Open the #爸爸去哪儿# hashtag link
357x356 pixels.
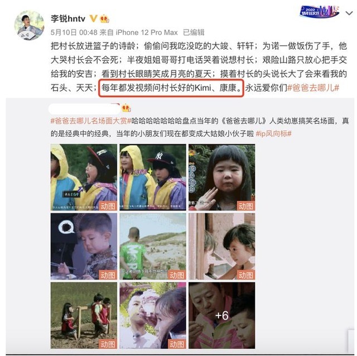pyautogui.click(x=313, y=88)
